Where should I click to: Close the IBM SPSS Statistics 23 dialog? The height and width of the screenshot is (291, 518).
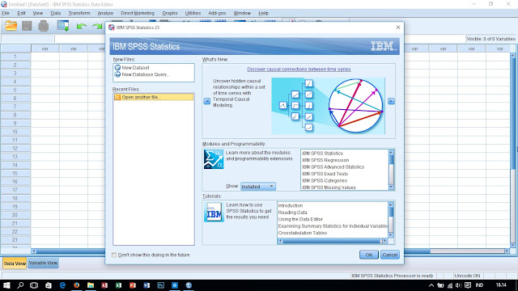click(x=398, y=27)
